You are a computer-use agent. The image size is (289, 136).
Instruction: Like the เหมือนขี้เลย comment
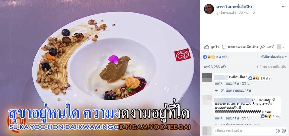click(x=218, y=83)
